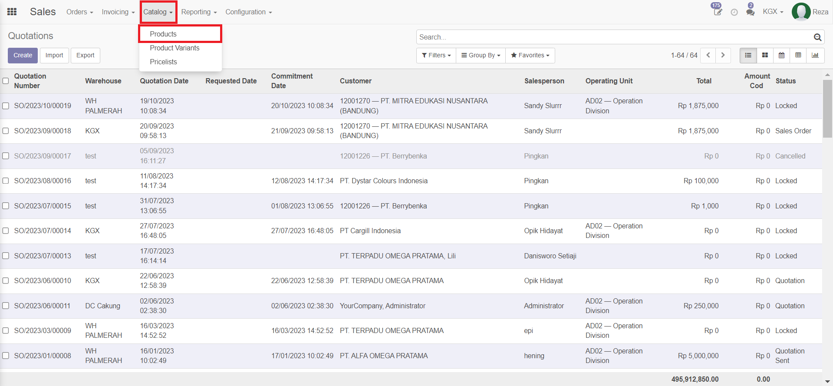Switch to list view
The height and width of the screenshot is (386, 833).
tap(748, 55)
